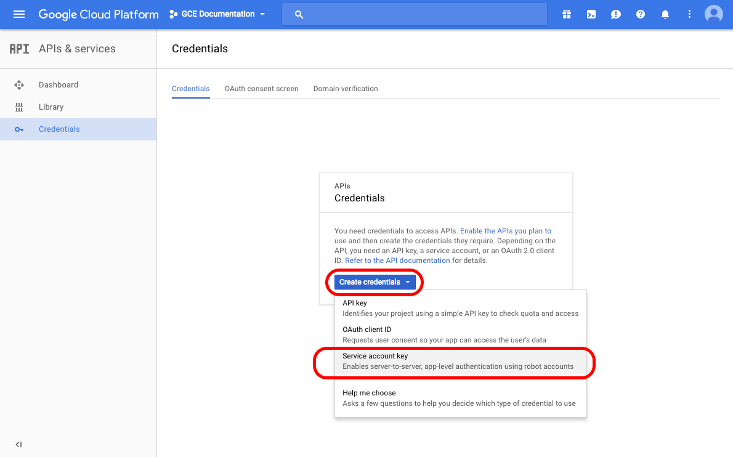733x457 pixels.
Task: Focus the top search input field
Action: pyautogui.click(x=414, y=15)
